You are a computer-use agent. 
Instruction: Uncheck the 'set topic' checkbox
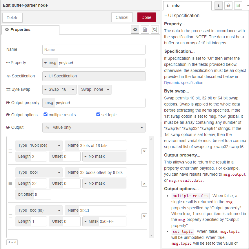click(x=98, y=114)
